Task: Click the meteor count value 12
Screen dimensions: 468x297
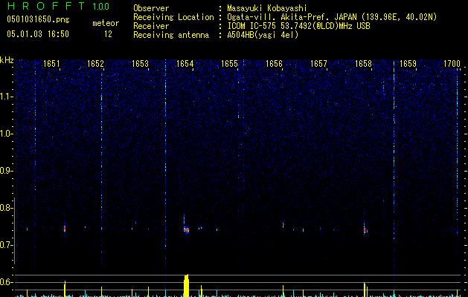Action: [108, 34]
